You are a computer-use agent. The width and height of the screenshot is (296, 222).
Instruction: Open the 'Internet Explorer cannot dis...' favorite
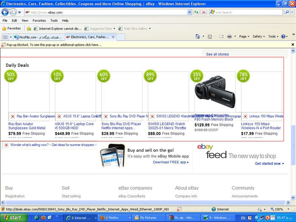click(x=58, y=29)
